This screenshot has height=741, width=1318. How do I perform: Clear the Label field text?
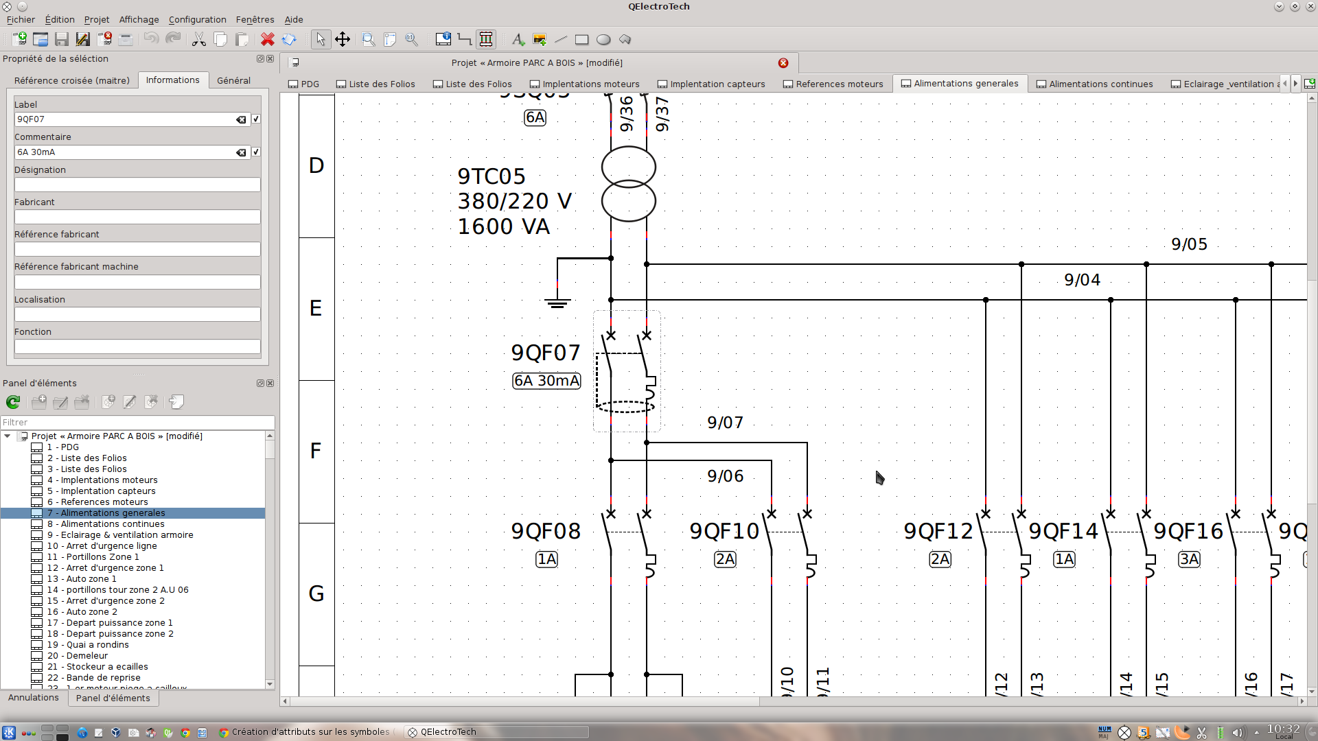241,119
